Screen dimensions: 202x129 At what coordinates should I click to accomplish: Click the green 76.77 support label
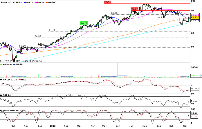pos(84,23)
